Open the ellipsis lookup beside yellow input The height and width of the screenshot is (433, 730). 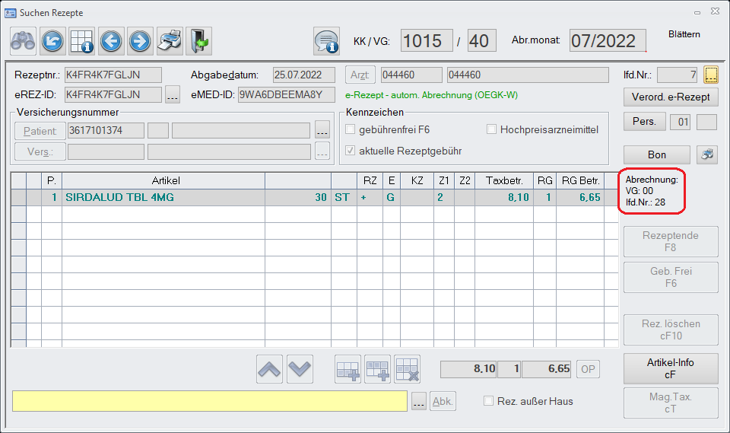(419, 403)
